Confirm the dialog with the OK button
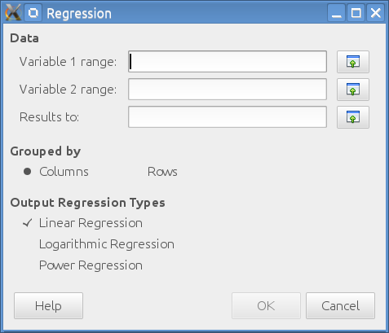 click(266, 305)
